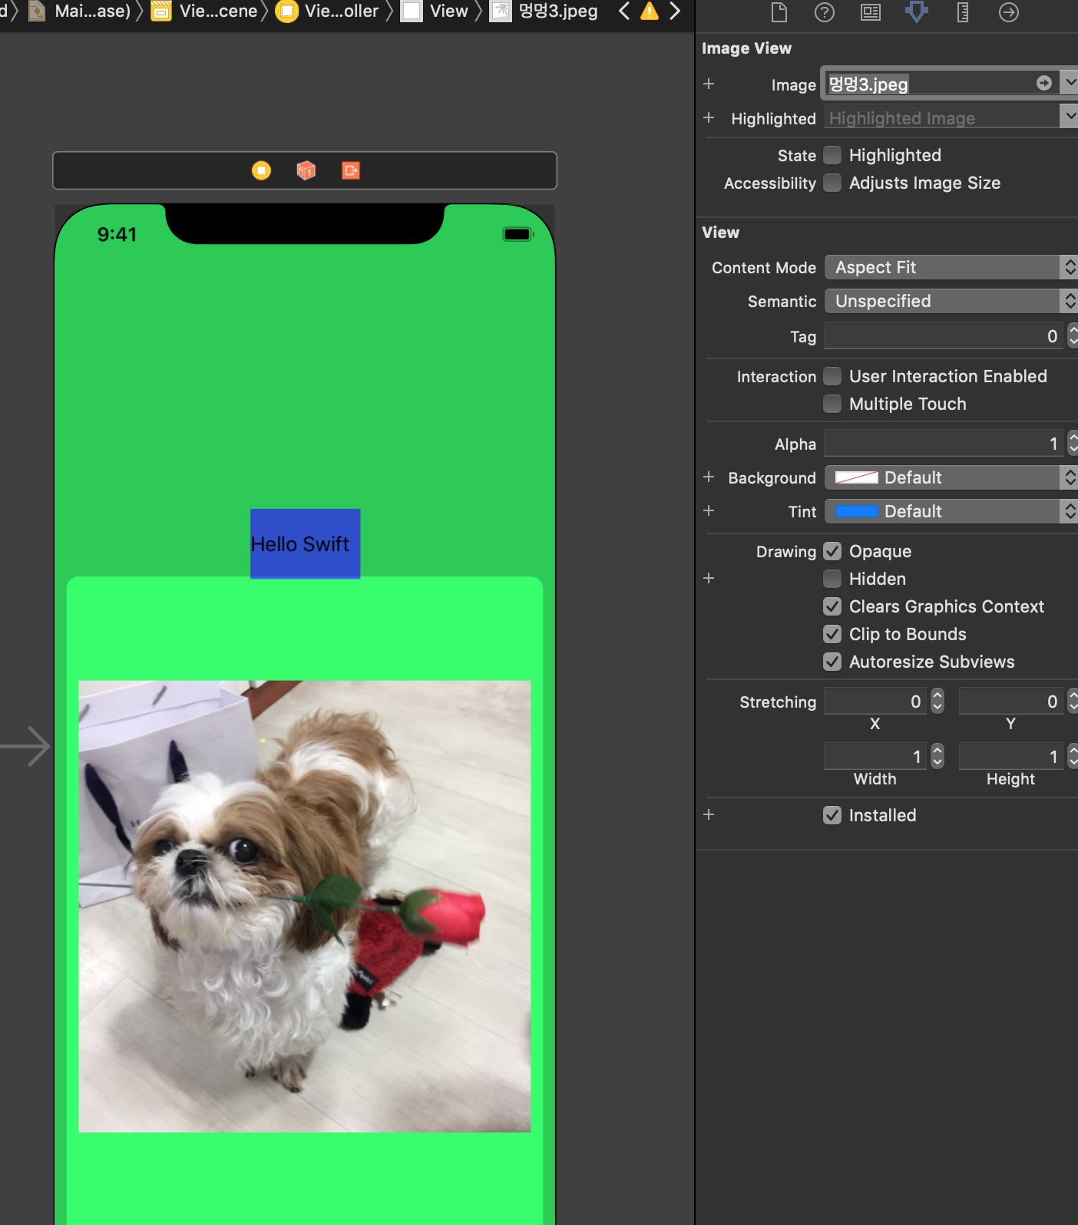Click the arrow button inside the Image field

(x=1044, y=83)
